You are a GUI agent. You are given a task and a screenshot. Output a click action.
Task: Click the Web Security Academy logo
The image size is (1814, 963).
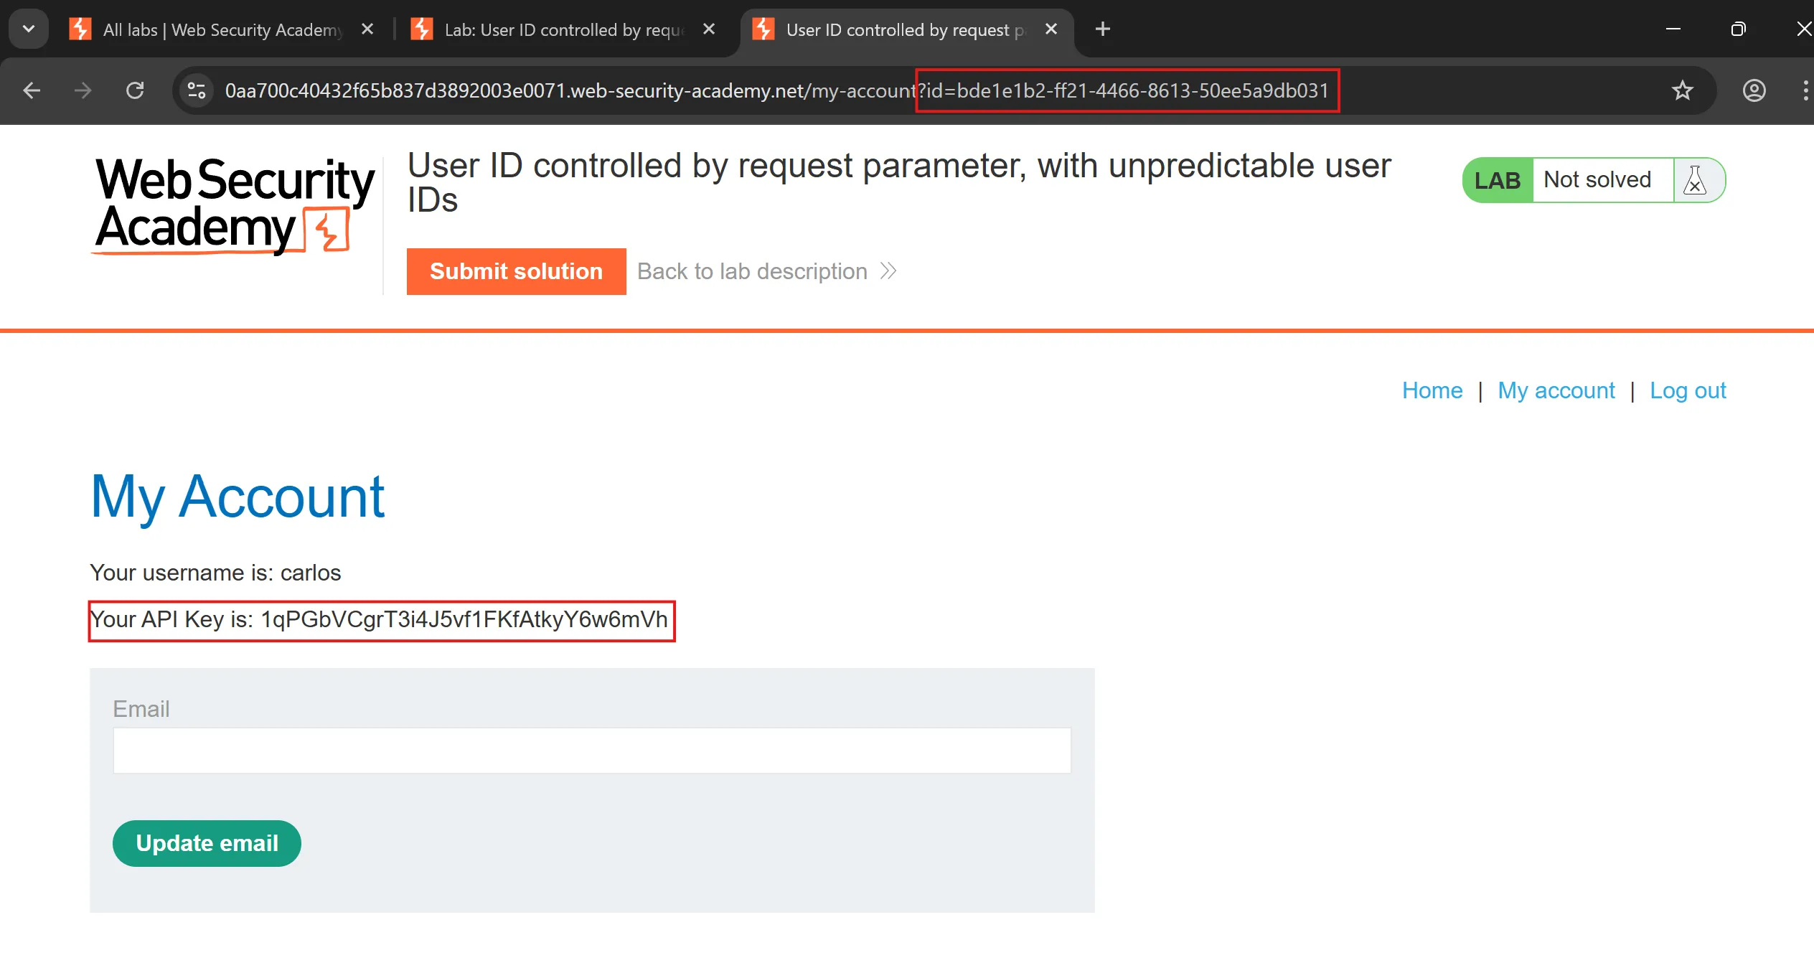point(235,205)
